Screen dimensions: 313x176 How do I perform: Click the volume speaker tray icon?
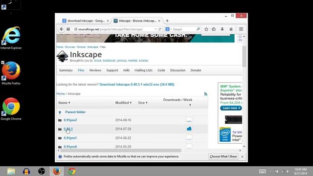[288, 171]
